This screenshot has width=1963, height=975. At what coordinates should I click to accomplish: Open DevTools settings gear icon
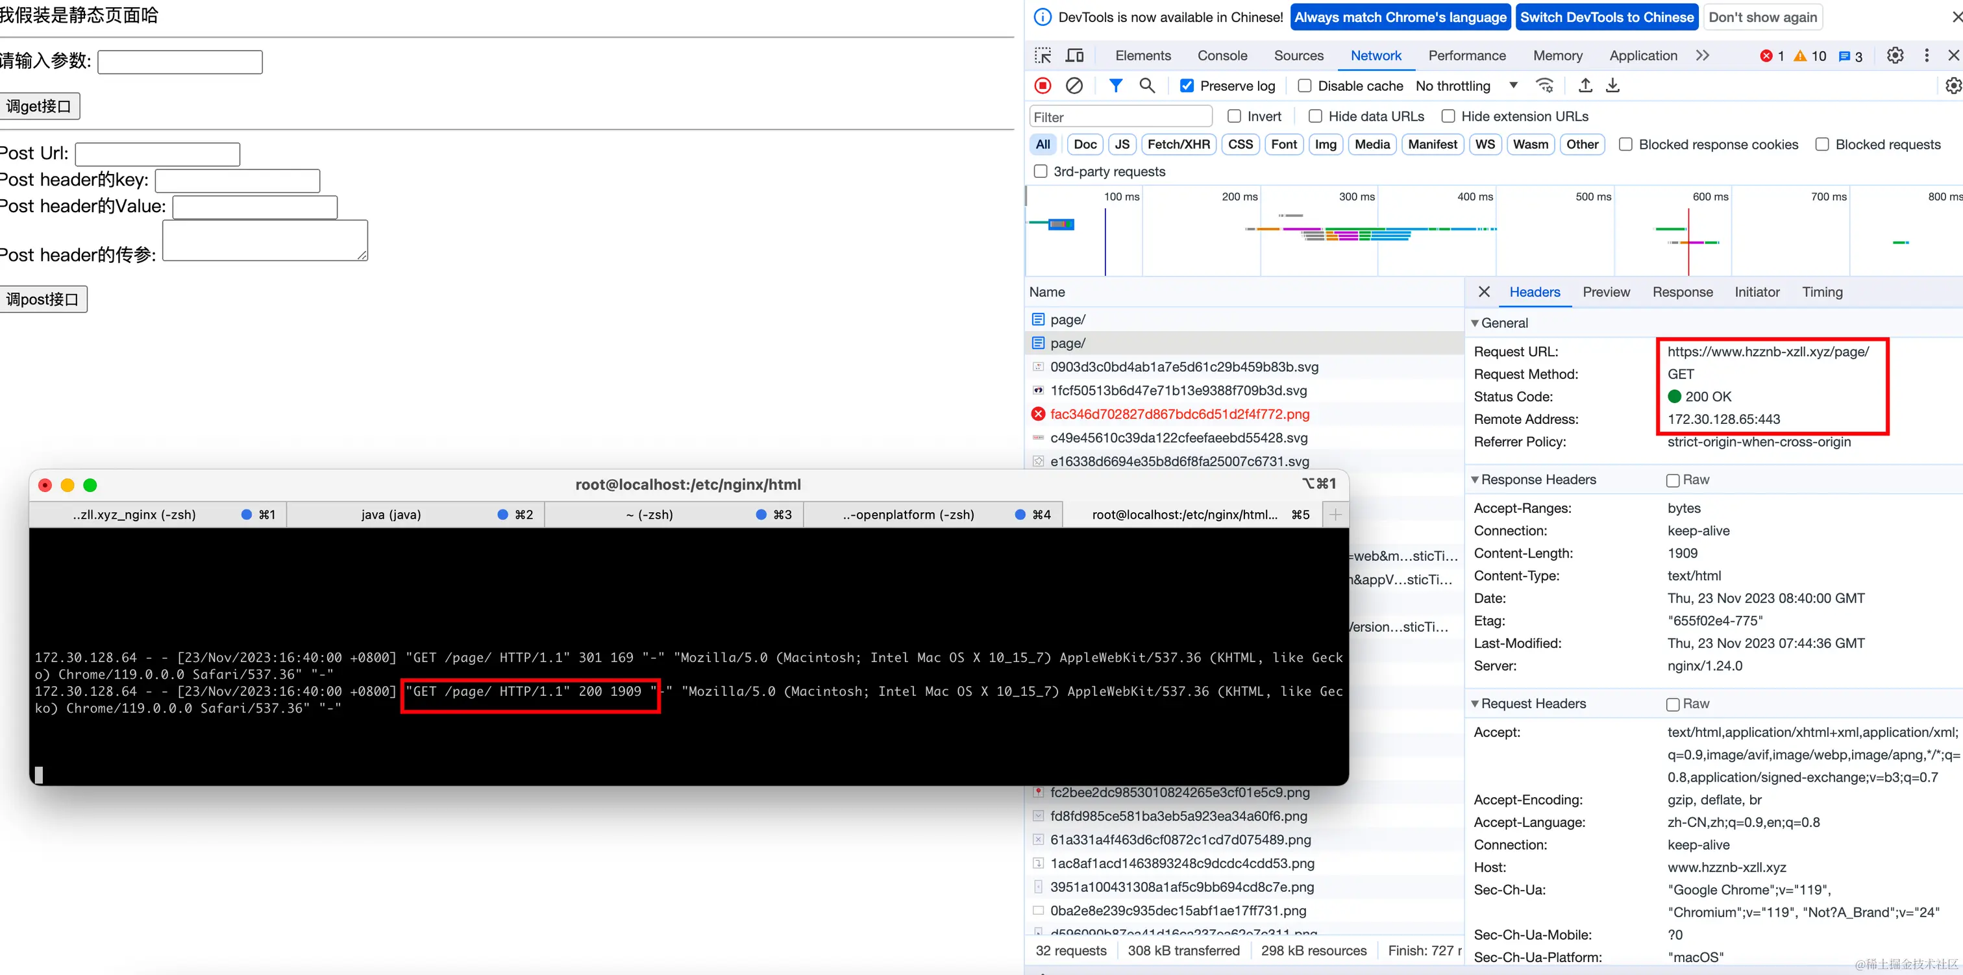click(1894, 56)
